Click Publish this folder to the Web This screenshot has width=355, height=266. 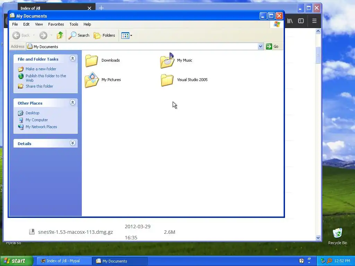point(46,78)
